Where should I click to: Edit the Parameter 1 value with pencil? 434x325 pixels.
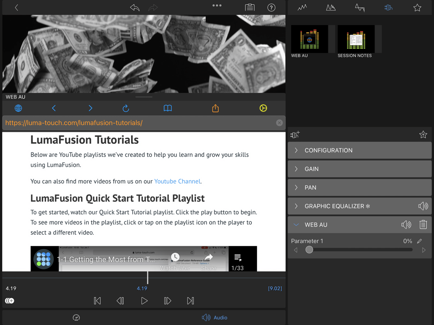420,241
